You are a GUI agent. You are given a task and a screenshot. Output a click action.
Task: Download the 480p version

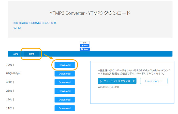[65, 82]
